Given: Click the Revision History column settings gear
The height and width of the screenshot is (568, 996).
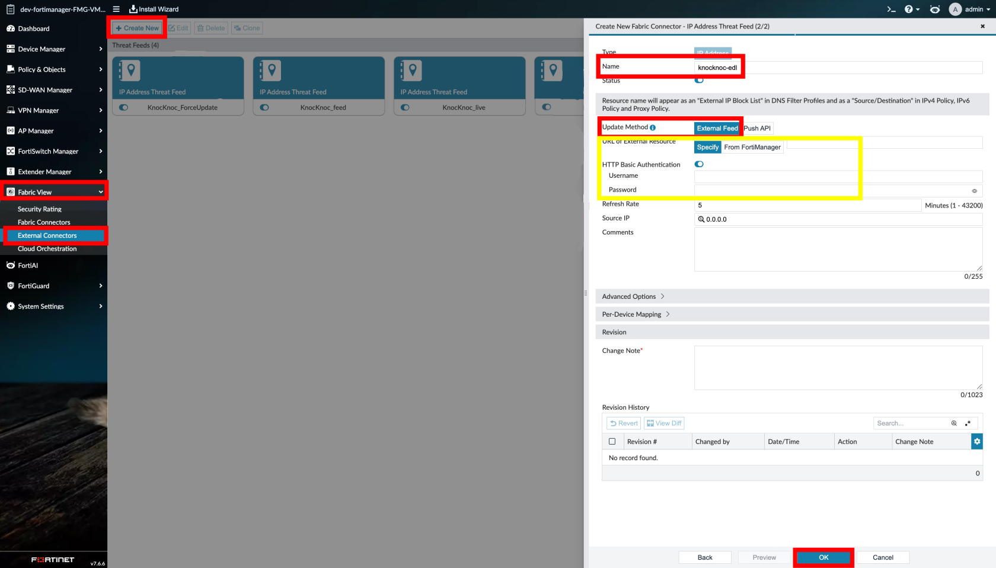Looking at the screenshot, I should pyautogui.click(x=977, y=441).
